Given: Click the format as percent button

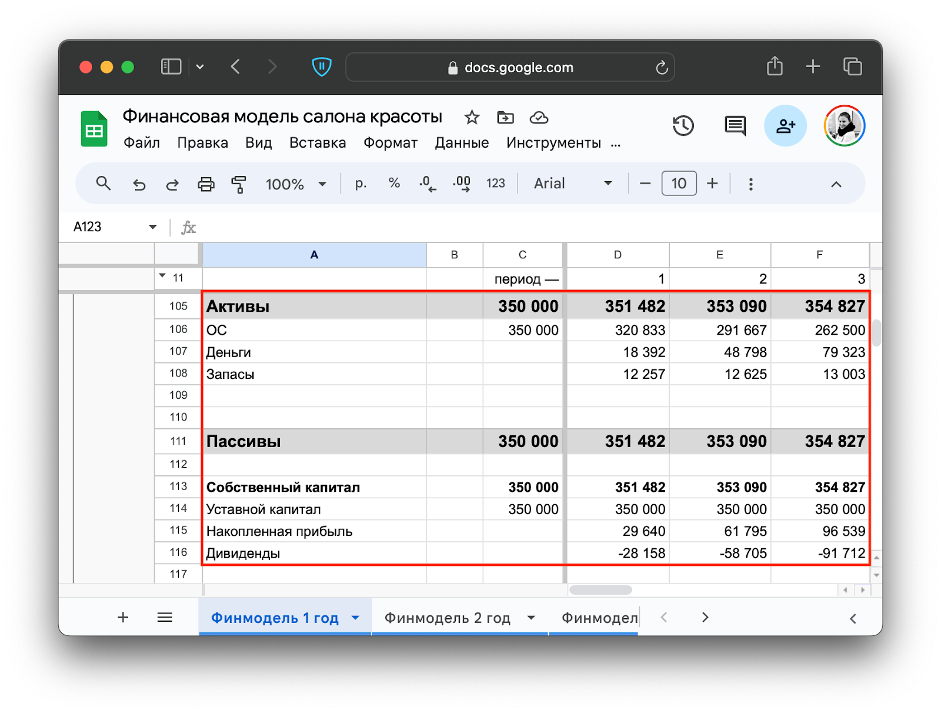Looking at the screenshot, I should [x=394, y=184].
